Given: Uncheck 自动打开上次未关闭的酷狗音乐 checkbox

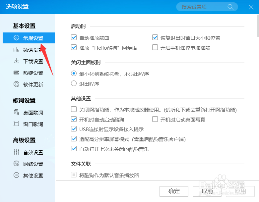Looking at the screenshot, I should coord(74,149).
